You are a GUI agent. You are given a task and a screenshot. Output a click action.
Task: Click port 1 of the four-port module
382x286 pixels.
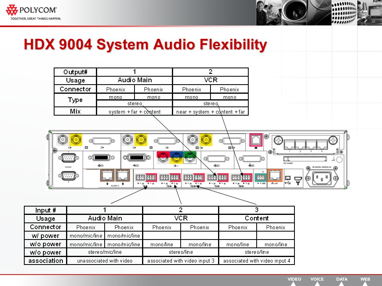click(x=289, y=145)
